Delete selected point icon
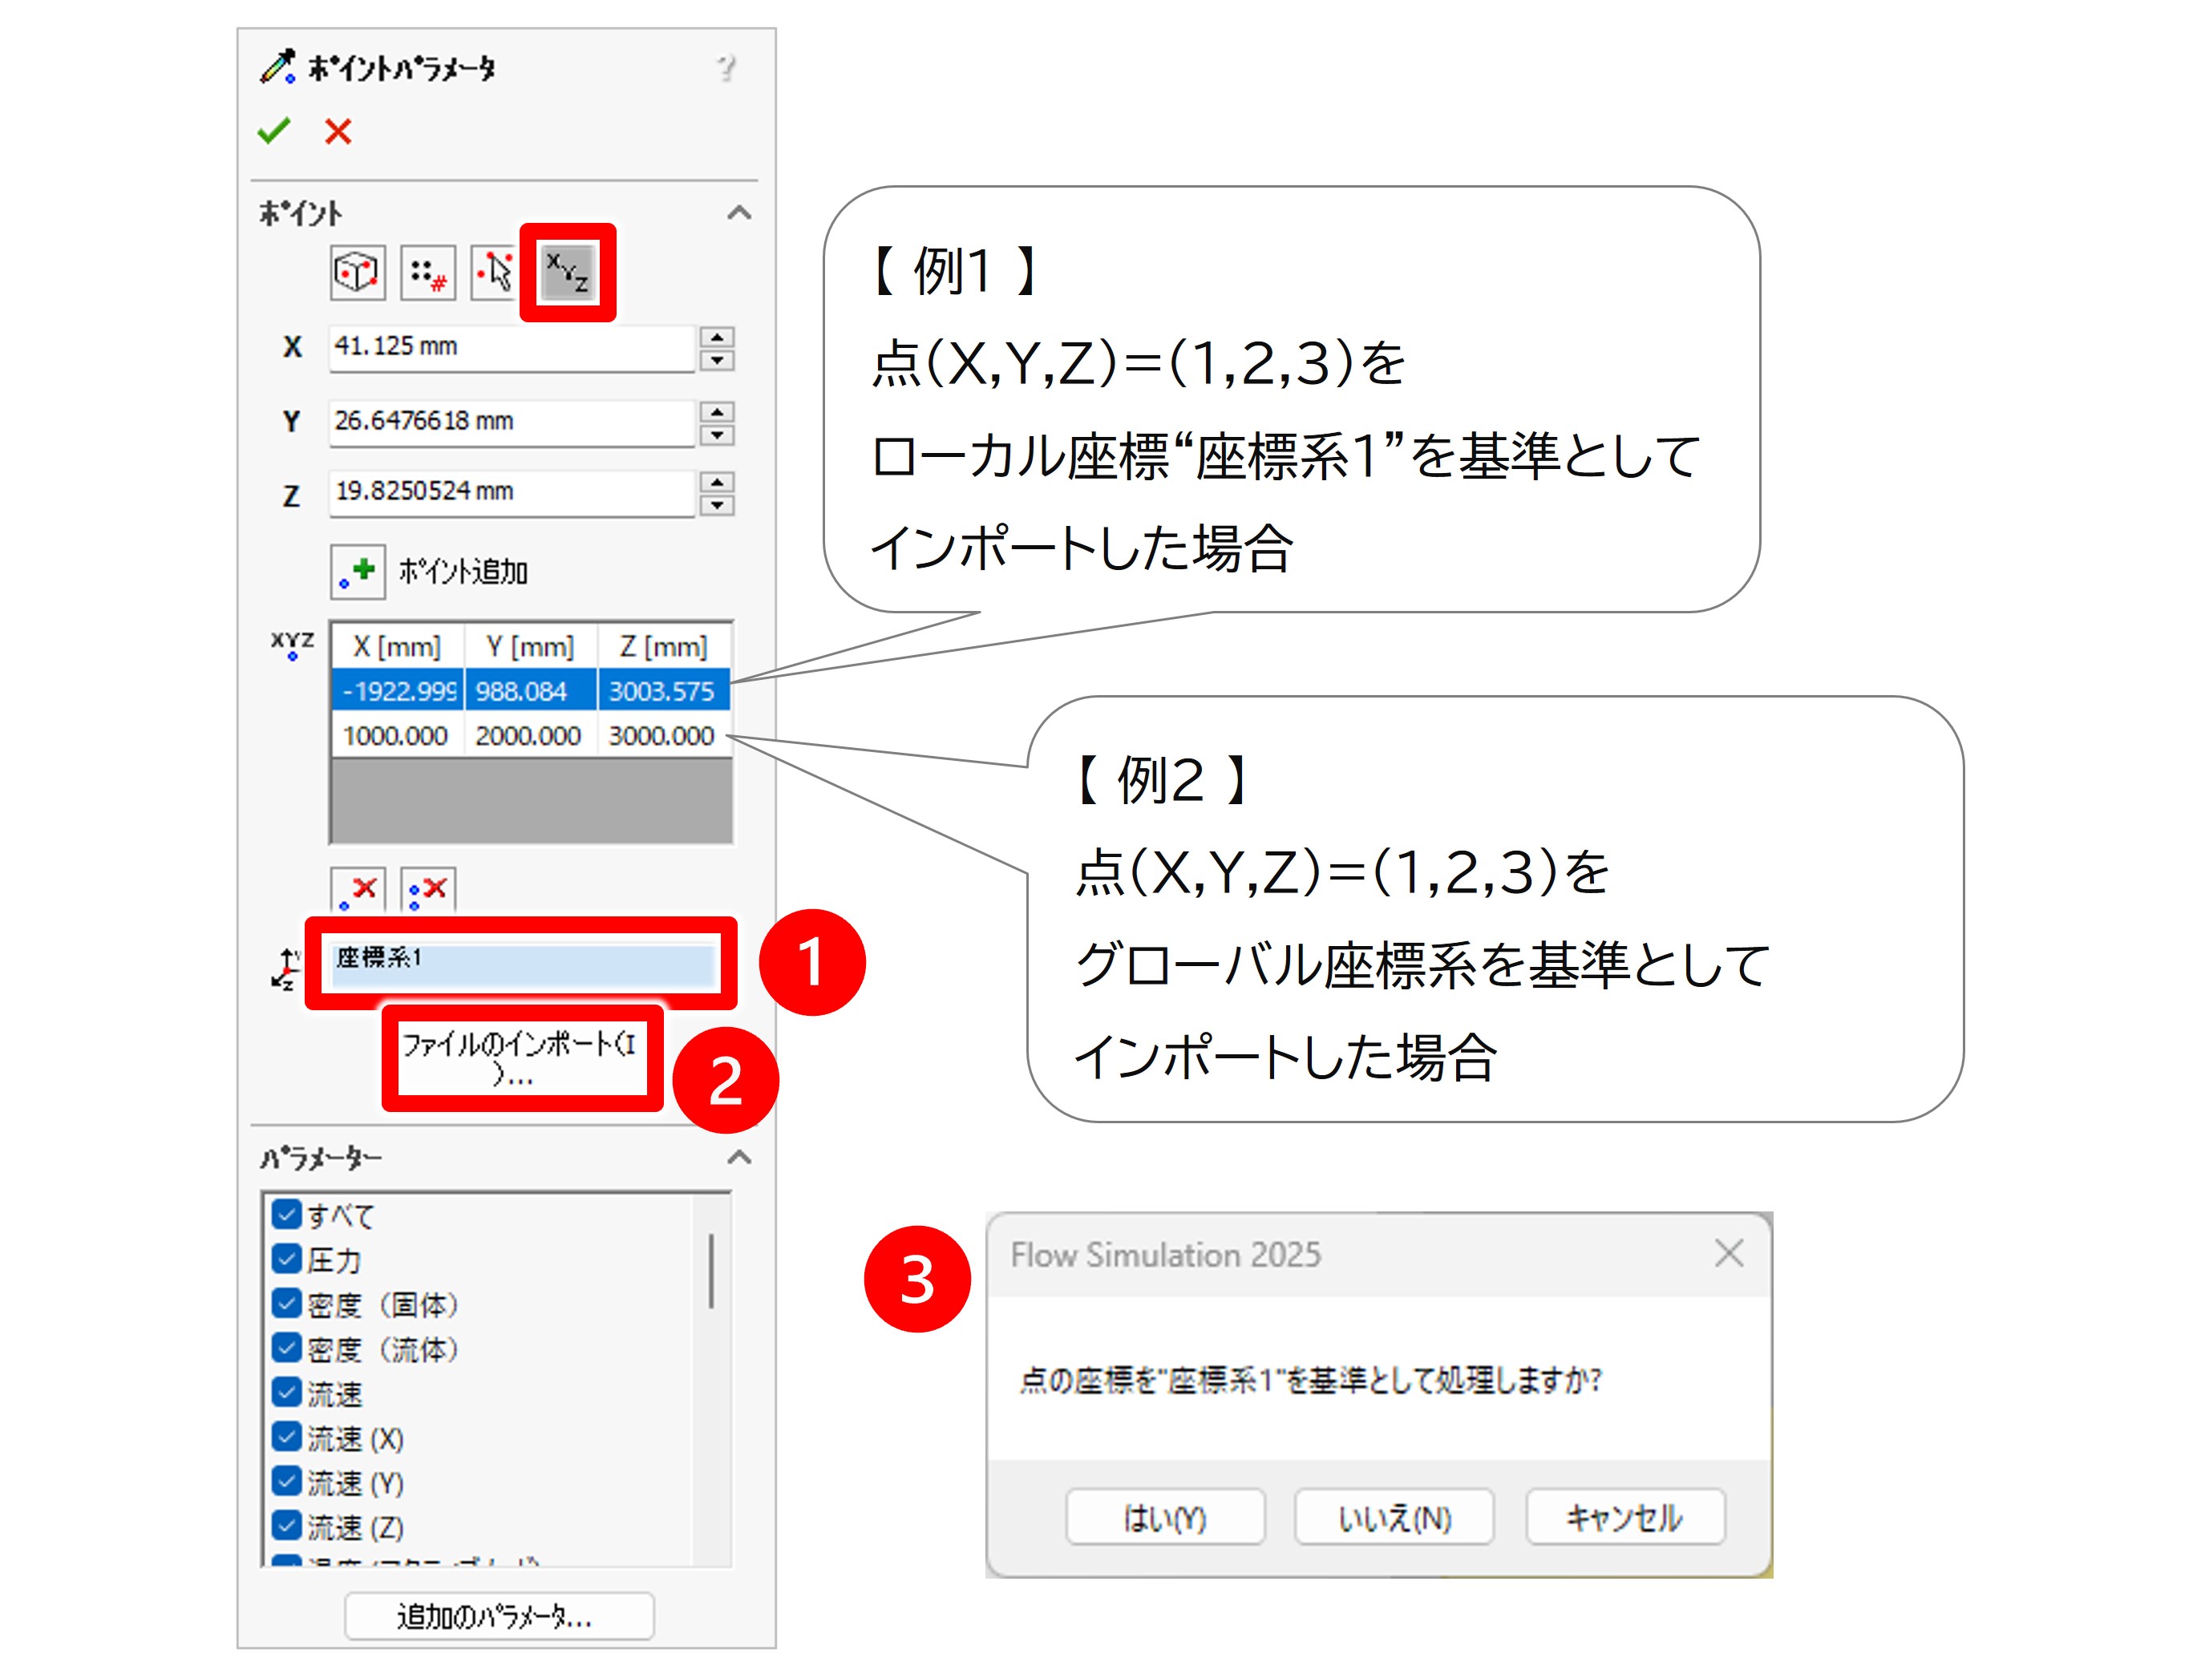This screenshot has width=2205, height=1654. [x=358, y=890]
